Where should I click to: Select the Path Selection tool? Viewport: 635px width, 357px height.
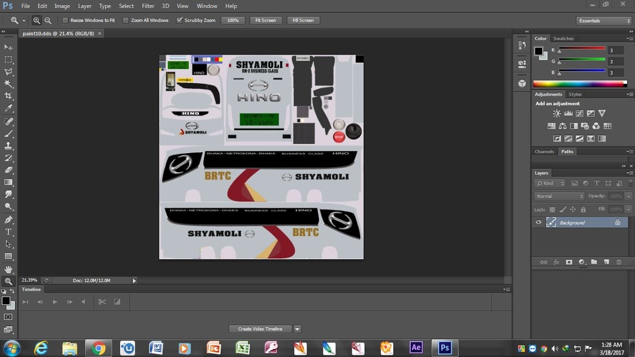tap(8, 244)
